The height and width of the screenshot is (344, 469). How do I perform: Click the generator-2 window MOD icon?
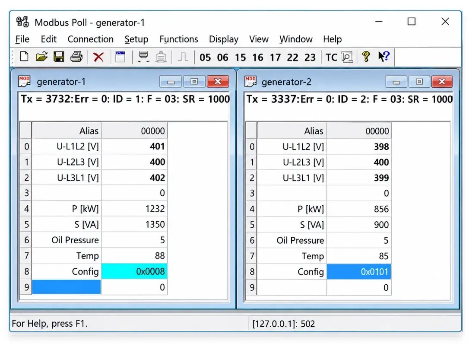click(x=250, y=81)
